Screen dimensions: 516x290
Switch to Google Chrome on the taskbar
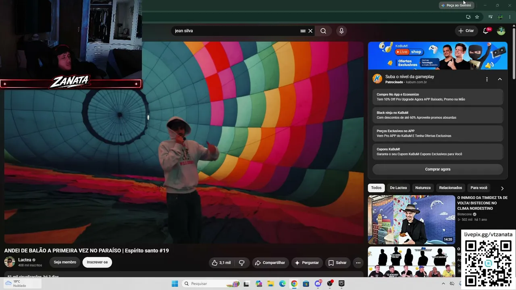(294, 284)
